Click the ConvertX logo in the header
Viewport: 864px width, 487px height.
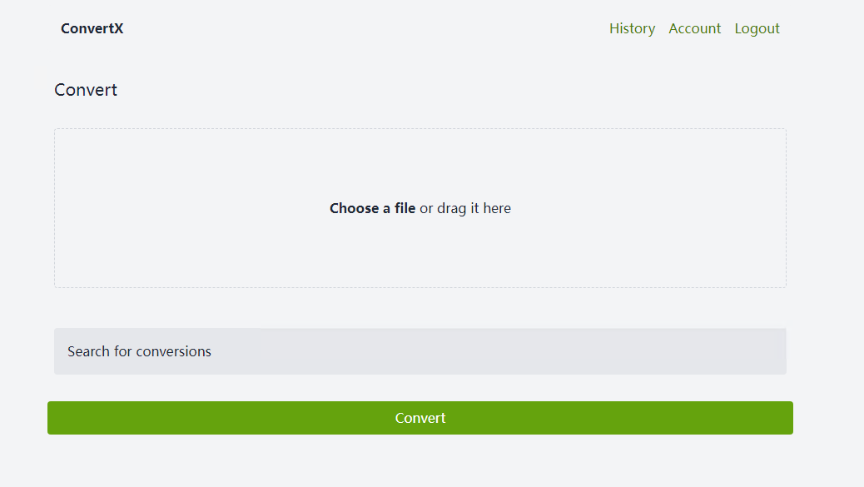tap(92, 28)
